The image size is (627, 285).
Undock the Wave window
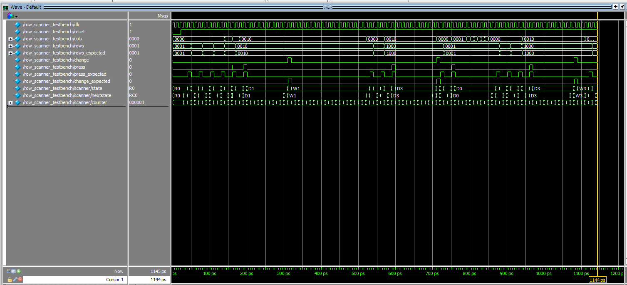point(622,7)
